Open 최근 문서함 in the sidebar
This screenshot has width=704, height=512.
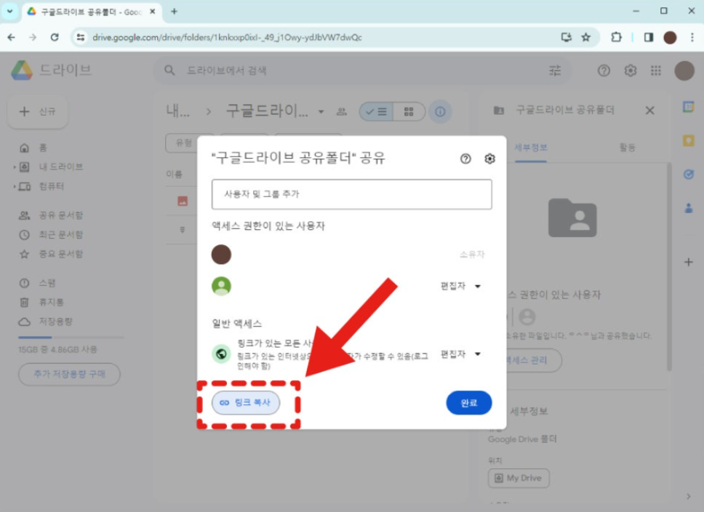point(60,234)
